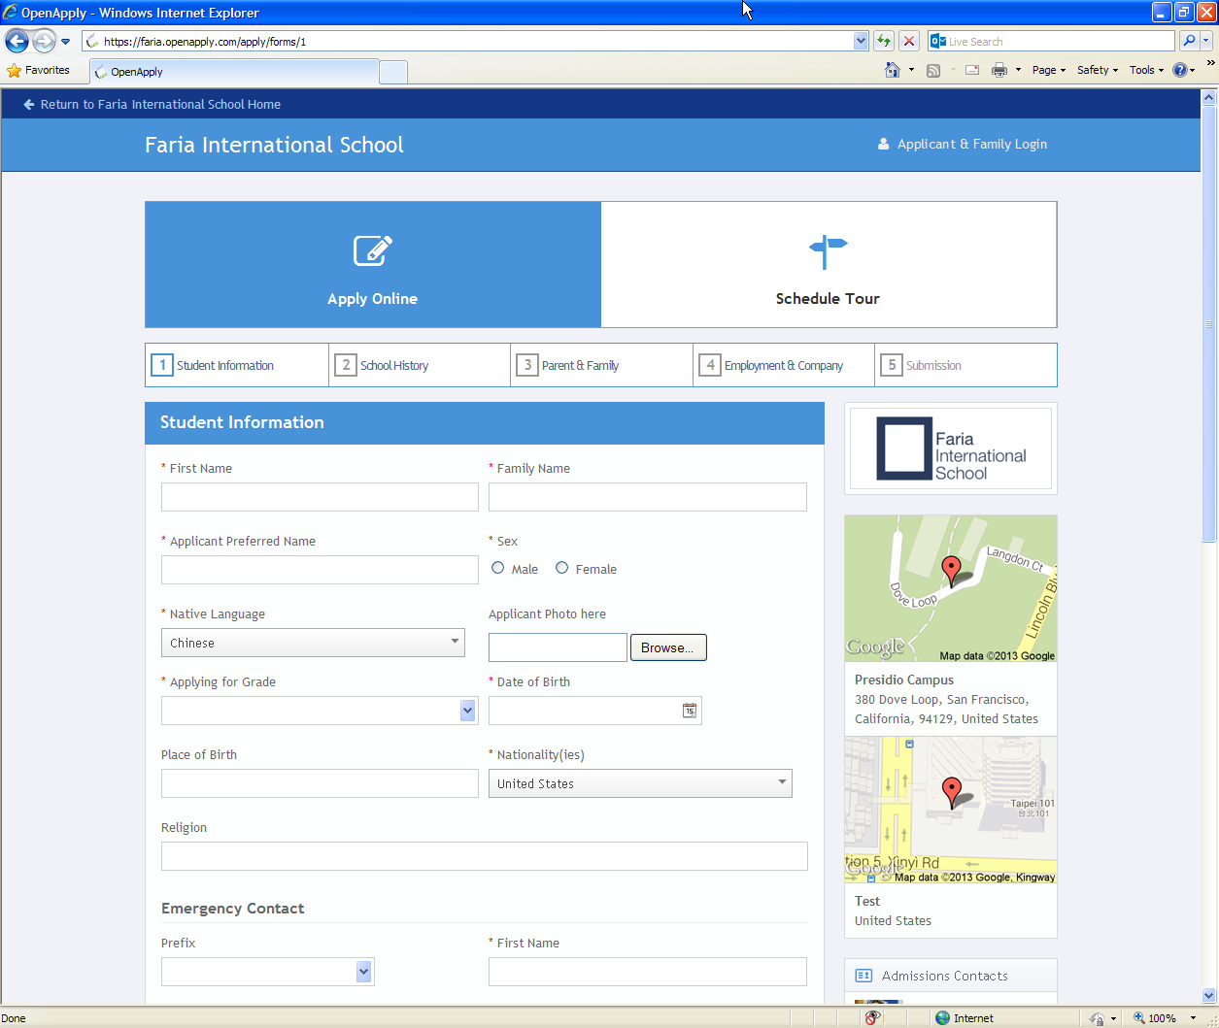Open the Page menu dropdown
1219x1028 pixels.
pyautogui.click(x=1049, y=70)
